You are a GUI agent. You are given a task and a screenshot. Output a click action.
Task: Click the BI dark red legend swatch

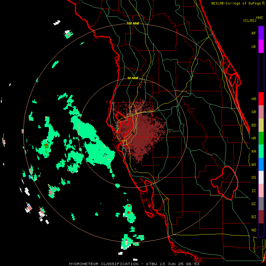[261, 217]
